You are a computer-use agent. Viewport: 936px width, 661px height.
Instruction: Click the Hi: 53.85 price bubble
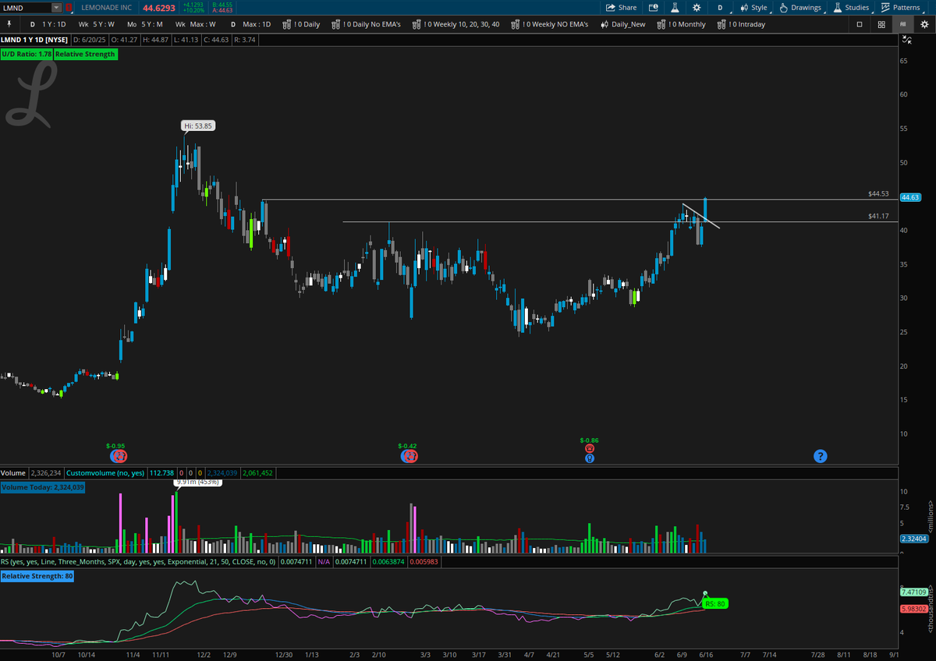pos(197,125)
